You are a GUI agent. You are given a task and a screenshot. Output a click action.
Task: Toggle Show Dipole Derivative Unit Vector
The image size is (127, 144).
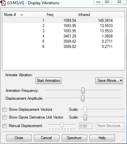5,117
